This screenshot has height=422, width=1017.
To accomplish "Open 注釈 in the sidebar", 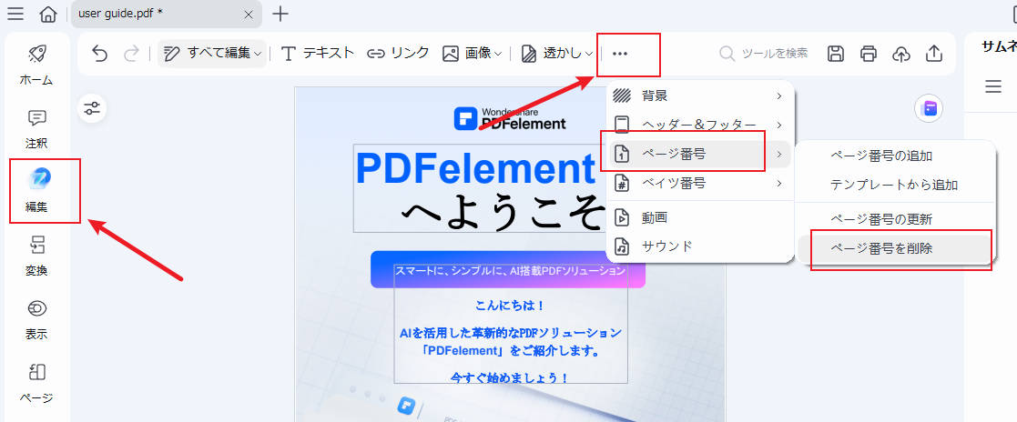I will (x=37, y=128).
